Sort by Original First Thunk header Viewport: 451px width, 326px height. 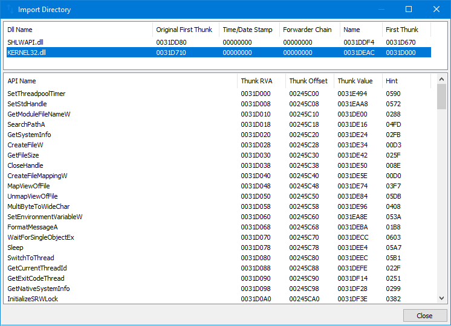[186, 30]
